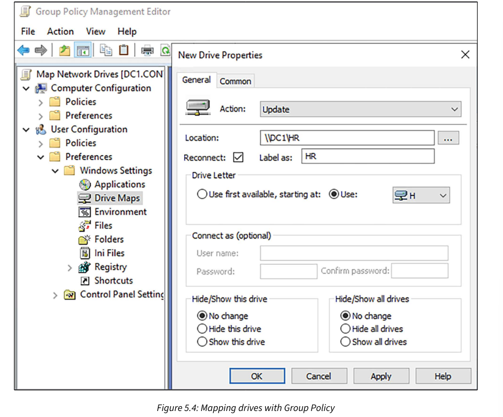Switch to the Common tab

point(235,81)
